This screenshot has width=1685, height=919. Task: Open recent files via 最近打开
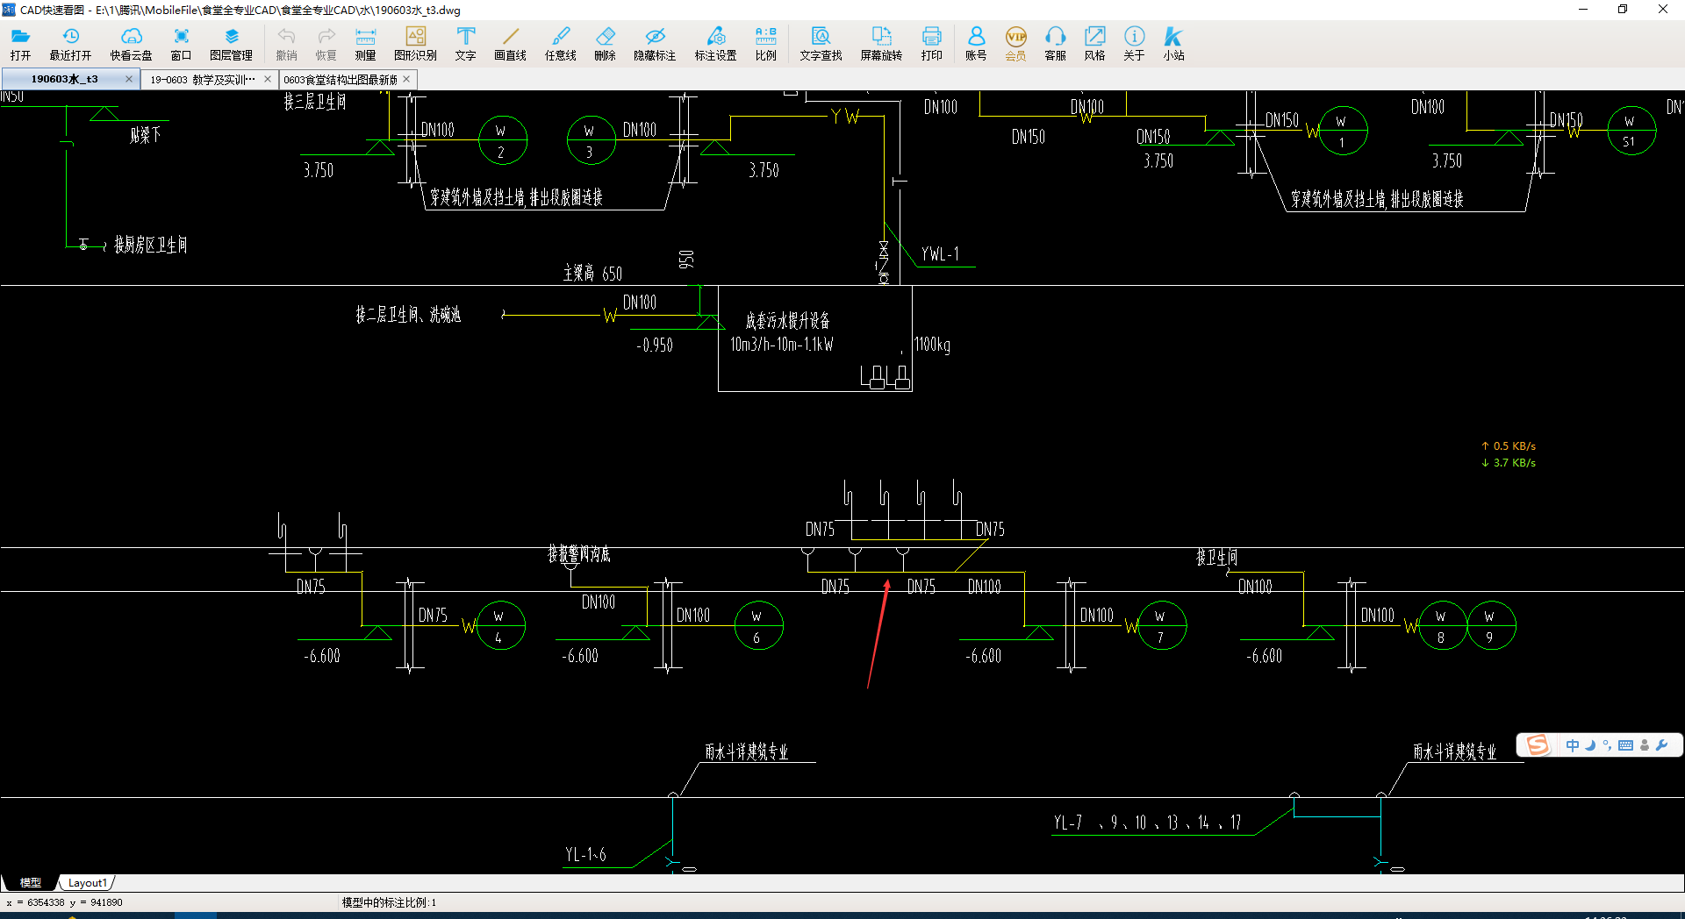coord(70,44)
